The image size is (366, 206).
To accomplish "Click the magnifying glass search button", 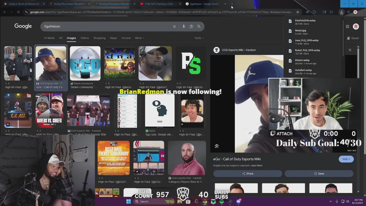I will tap(199, 26).
